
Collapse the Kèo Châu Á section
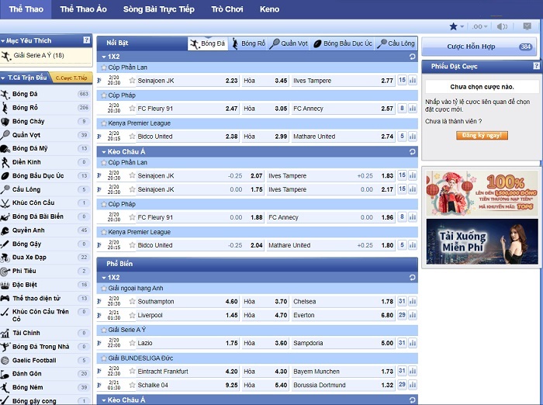point(102,151)
